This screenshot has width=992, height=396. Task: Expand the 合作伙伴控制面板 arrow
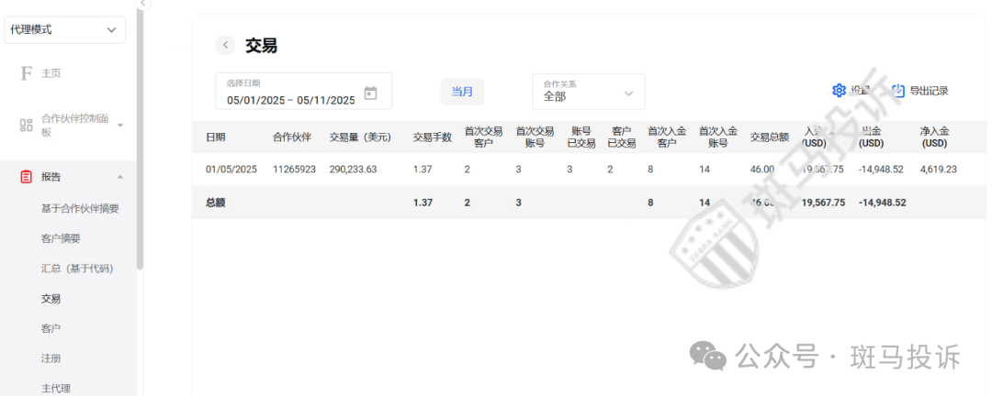click(x=120, y=125)
